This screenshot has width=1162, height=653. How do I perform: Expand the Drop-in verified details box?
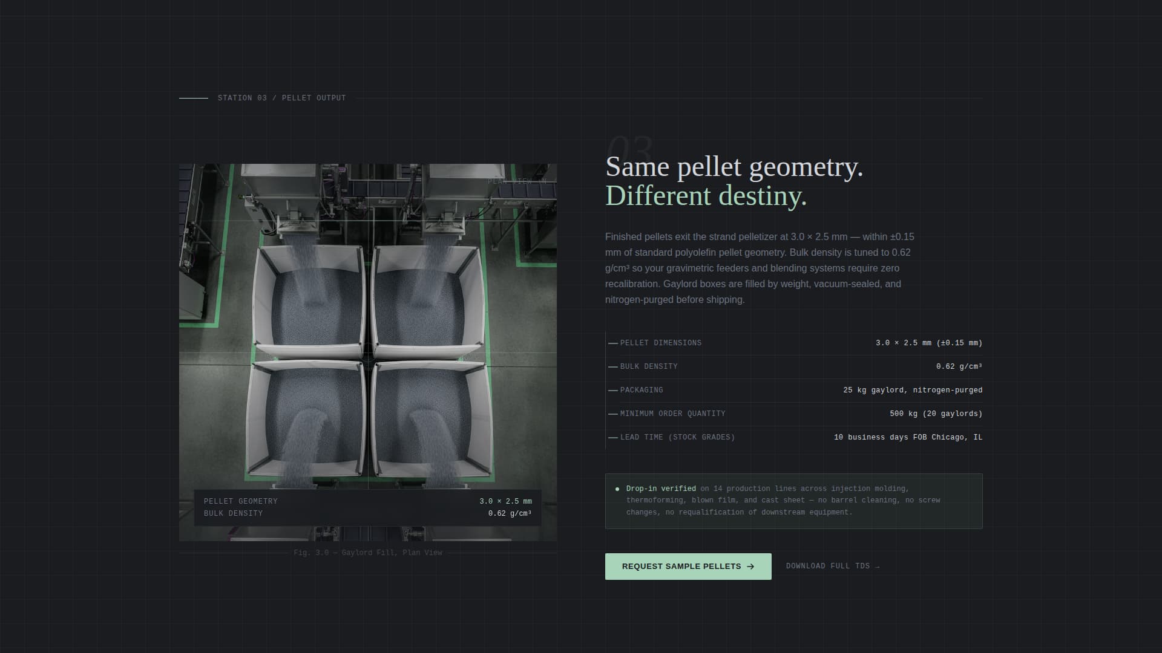793,501
